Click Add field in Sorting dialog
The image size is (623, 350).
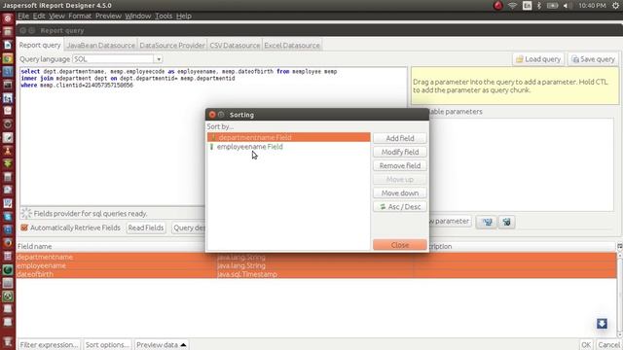(400, 138)
